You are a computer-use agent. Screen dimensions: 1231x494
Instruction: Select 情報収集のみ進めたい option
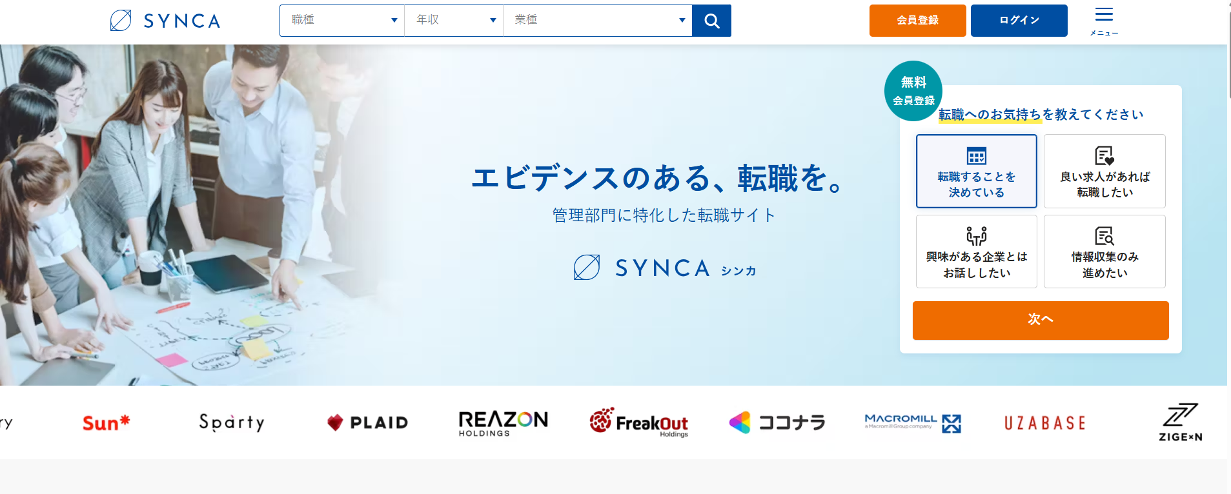pyautogui.click(x=1104, y=252)
